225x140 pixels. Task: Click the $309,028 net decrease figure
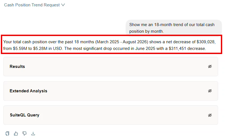(205, 42)
